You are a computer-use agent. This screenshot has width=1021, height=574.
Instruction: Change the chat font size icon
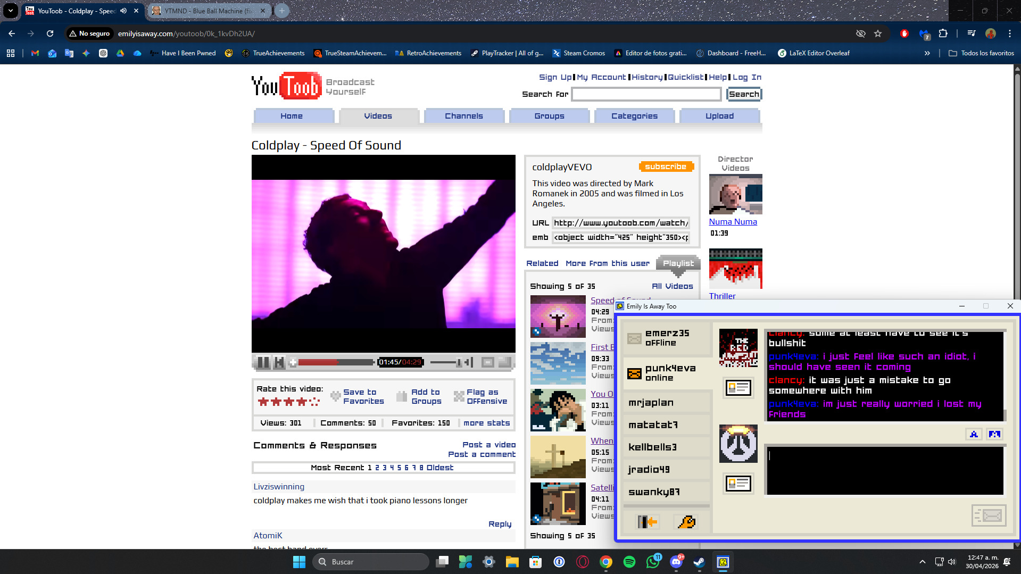[994, 434]
